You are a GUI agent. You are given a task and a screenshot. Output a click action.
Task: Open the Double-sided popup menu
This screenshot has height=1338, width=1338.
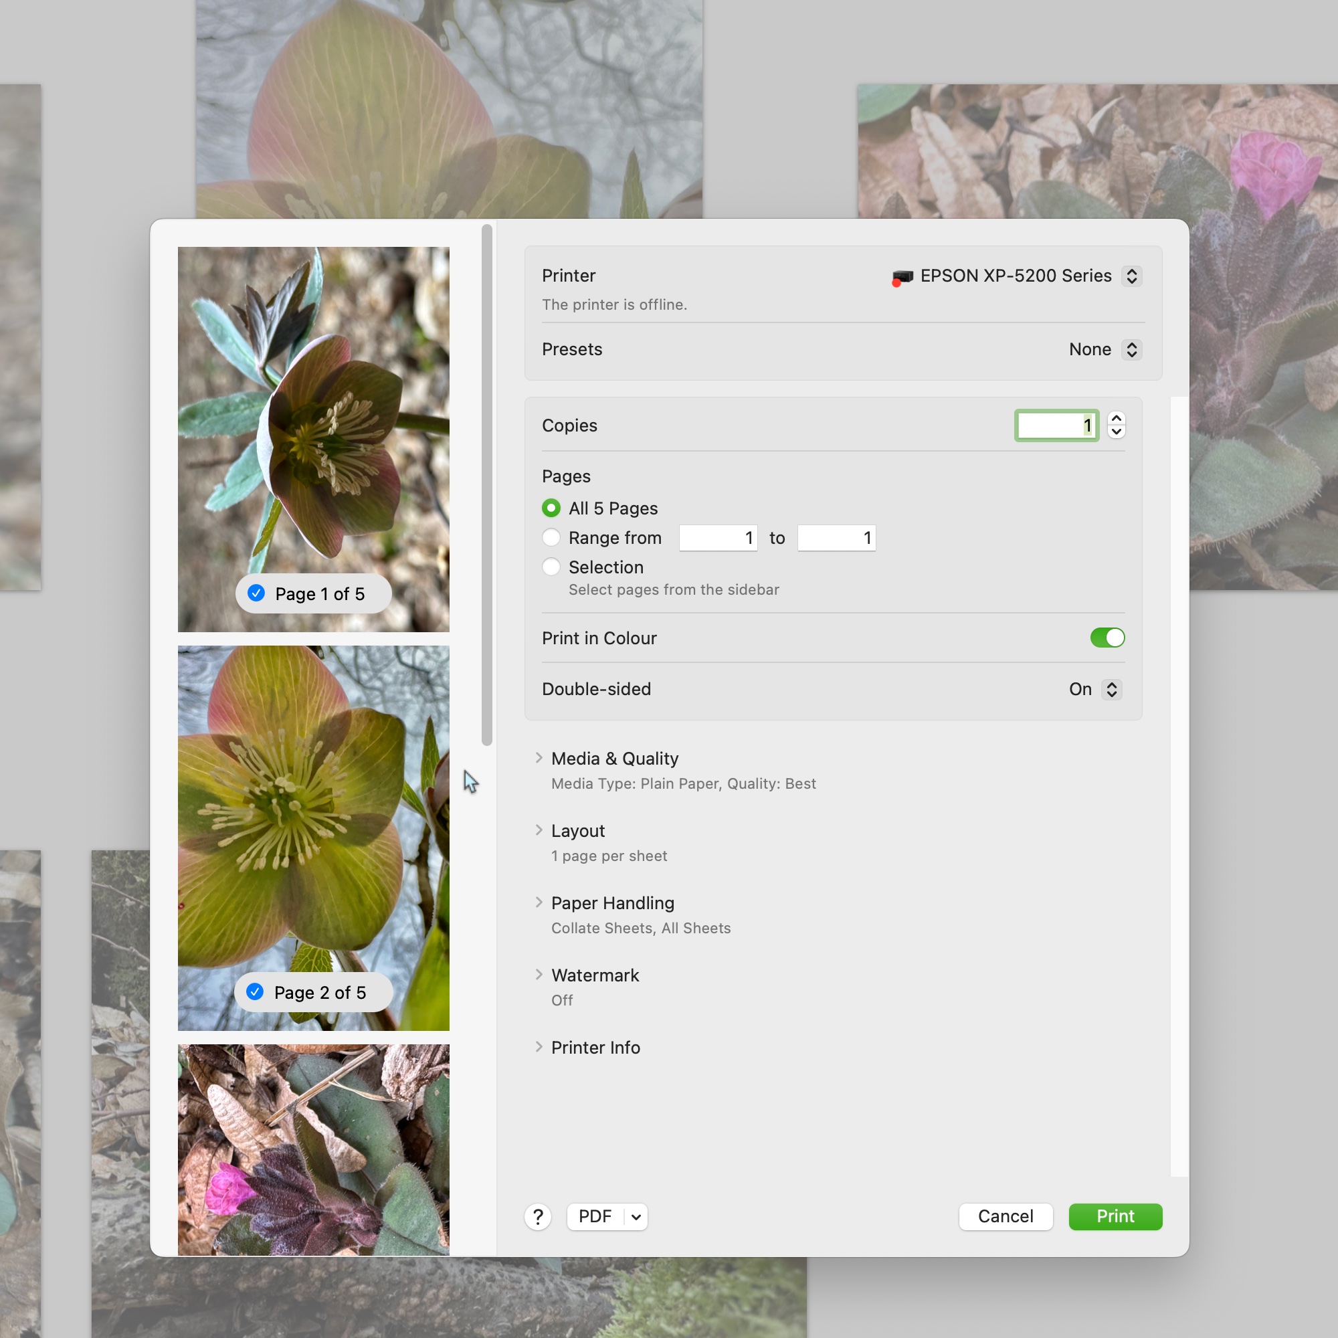1111,690
